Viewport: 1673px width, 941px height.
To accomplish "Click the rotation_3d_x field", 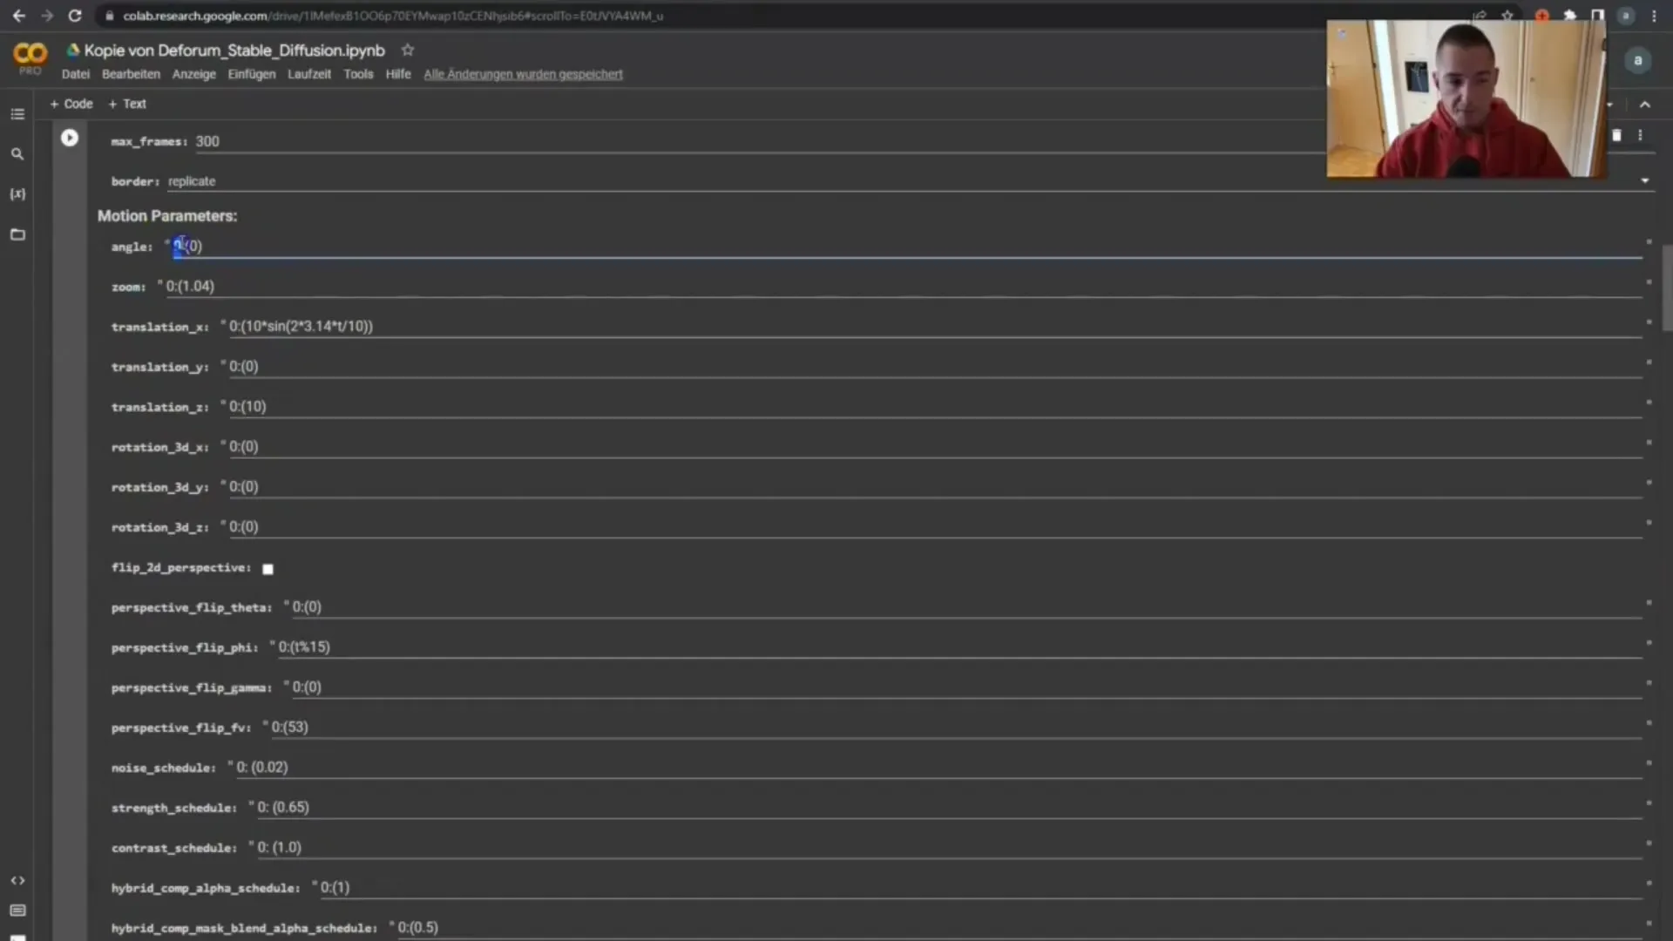I will click(934, 447).
